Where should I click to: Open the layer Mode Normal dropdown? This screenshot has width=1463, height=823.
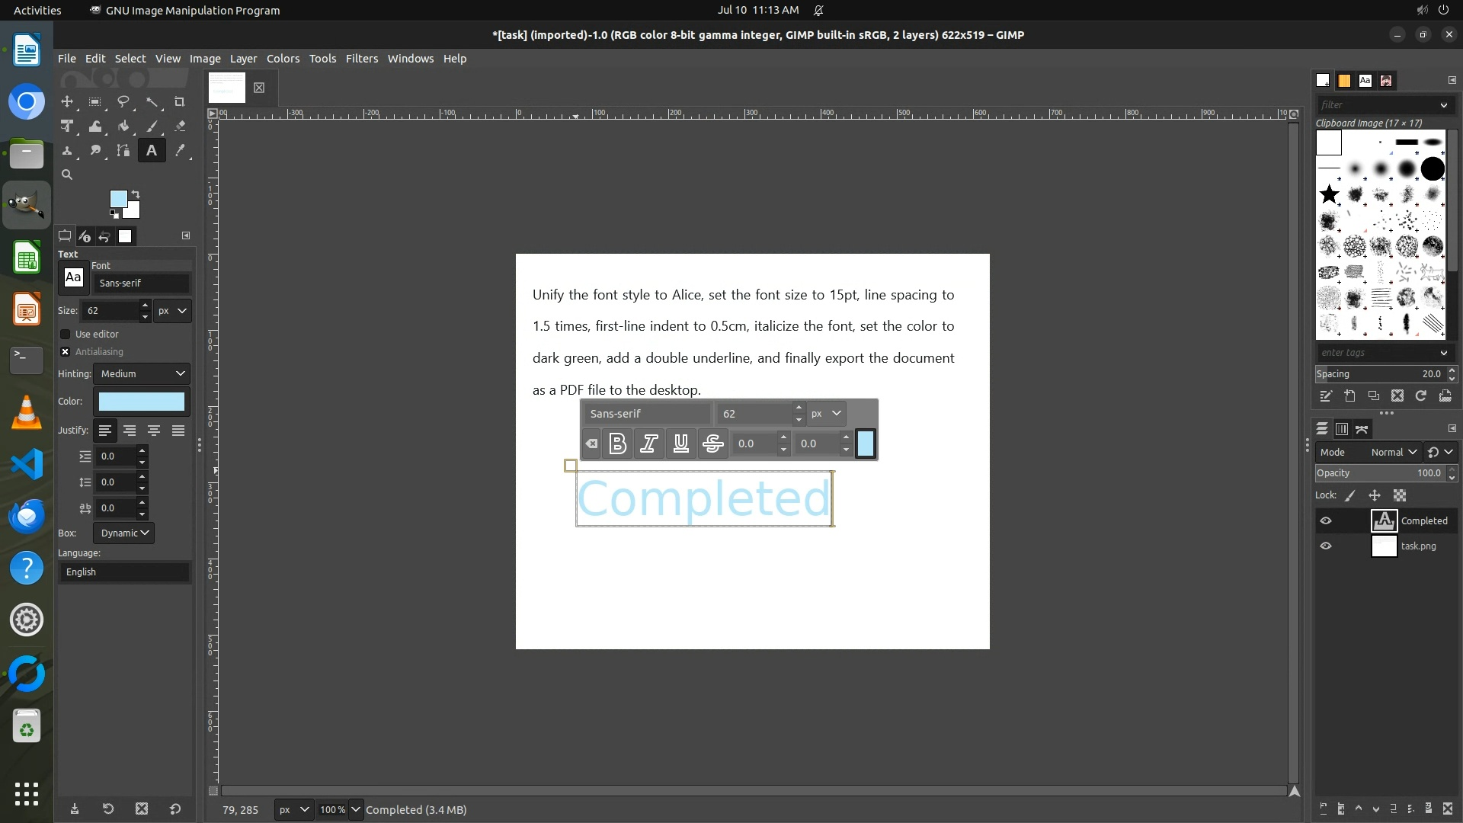point(1393,452)
